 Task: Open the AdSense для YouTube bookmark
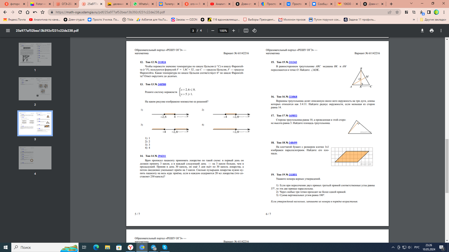pyautogui.click(x=152, y=19)
